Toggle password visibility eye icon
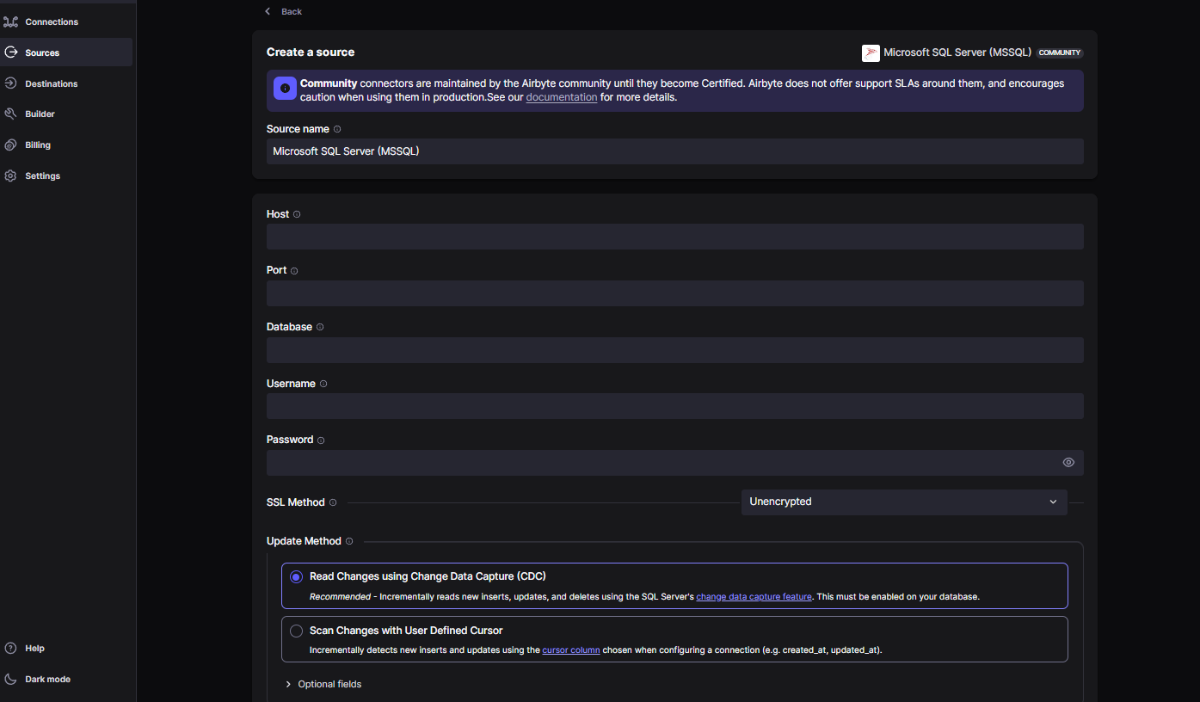1200x702 pixels. pyautogui.click(x=1068, y=462)
